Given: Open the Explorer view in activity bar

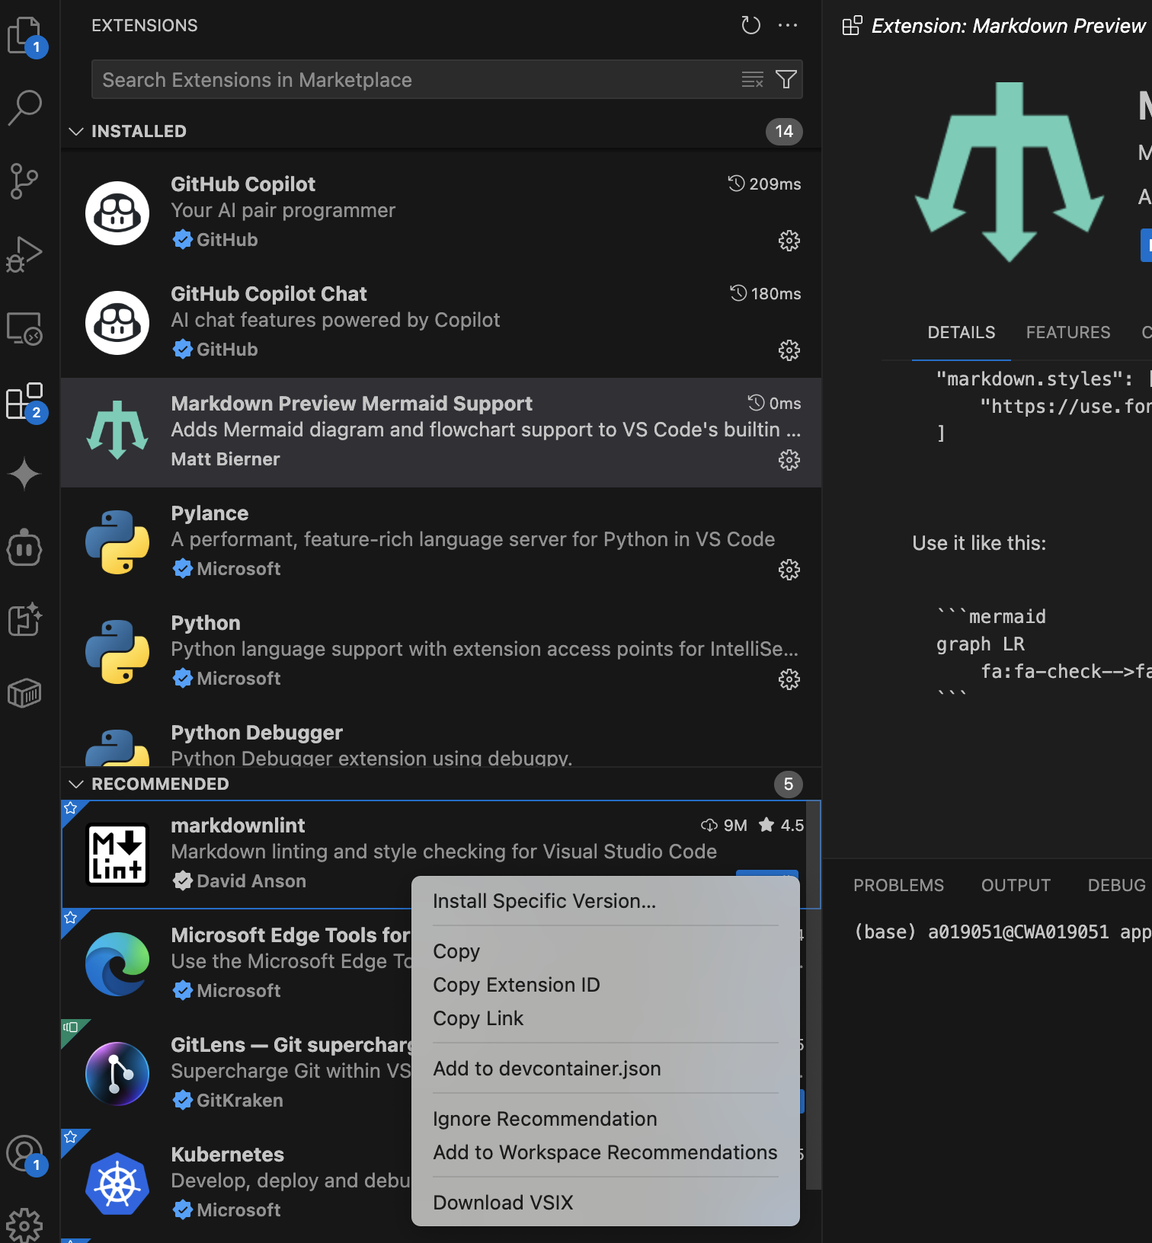Looking at the screenshot, I should [x=26, y=36].
